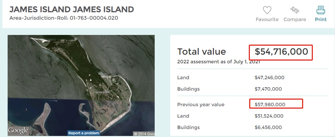Click the $54,716,000 total value

coord(281,52)
